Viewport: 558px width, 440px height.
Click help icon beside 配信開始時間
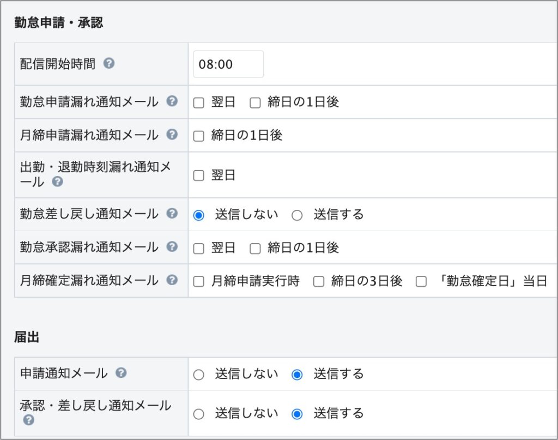coord(109,64)
